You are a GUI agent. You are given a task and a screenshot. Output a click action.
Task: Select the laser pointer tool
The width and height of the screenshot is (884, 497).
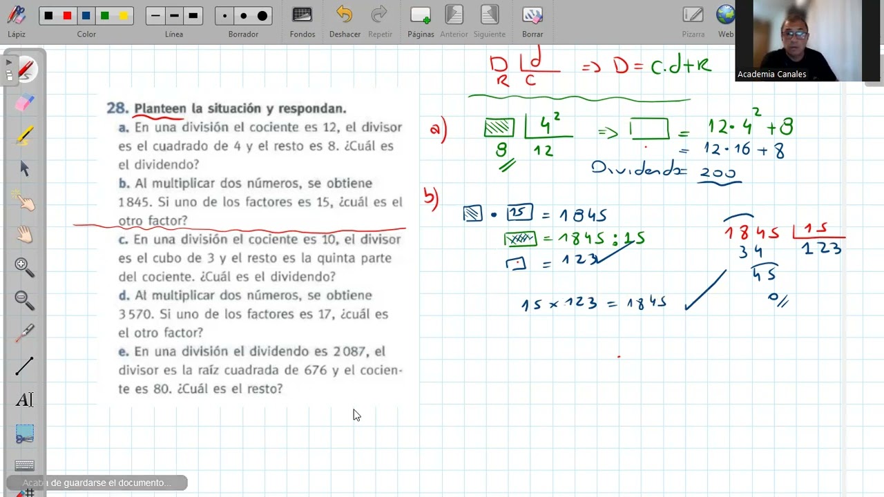[x=24, y=333]
